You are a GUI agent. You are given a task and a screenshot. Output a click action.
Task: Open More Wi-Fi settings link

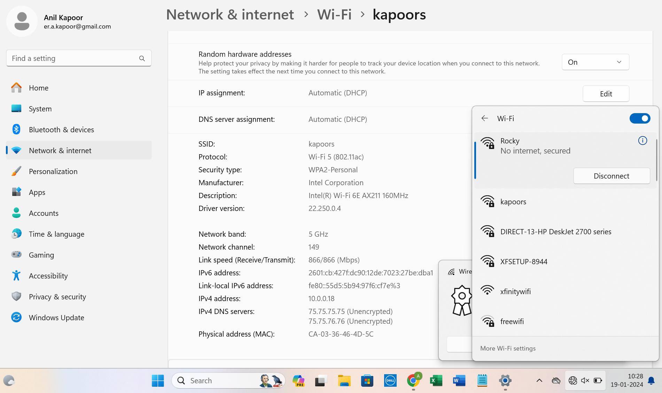508,348
